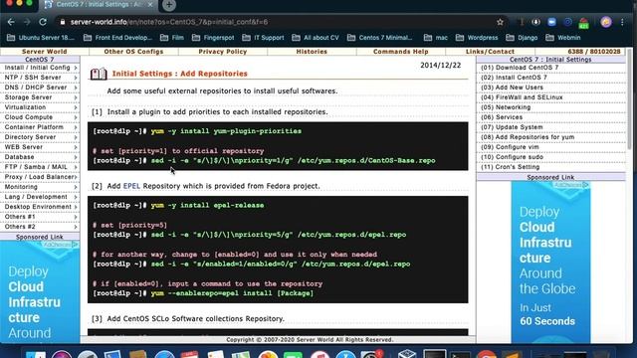Open the Chrome three-dot menu

(x=622, y=22)
